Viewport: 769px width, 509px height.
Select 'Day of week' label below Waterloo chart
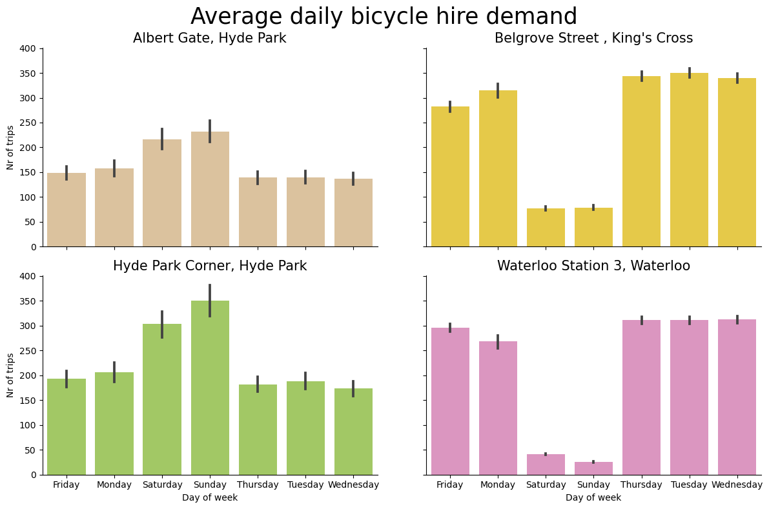click(x=593, y=498)
